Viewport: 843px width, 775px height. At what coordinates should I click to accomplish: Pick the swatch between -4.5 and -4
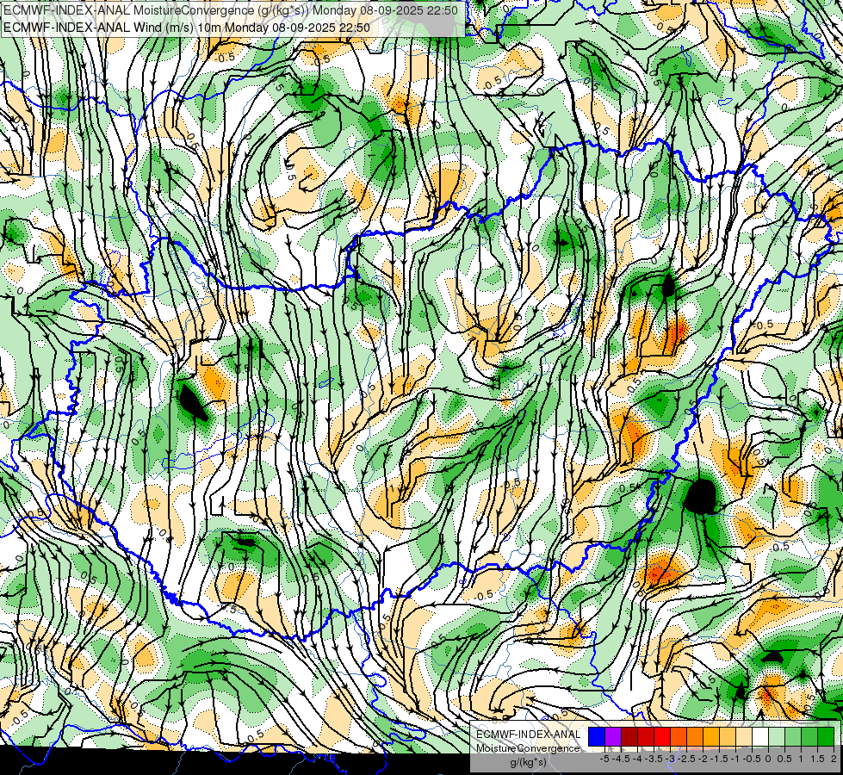click(629, 737)
